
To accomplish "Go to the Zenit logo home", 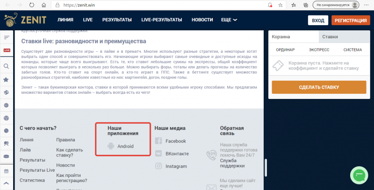I will click(25, 20).
